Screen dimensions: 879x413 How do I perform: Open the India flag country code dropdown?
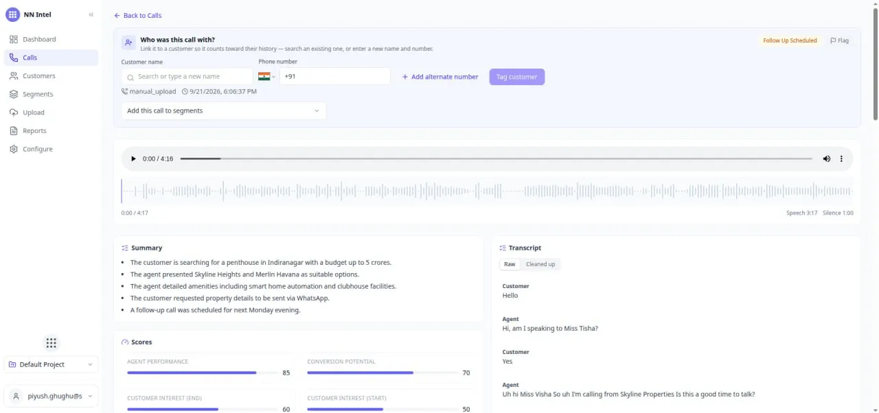(267, 77)
